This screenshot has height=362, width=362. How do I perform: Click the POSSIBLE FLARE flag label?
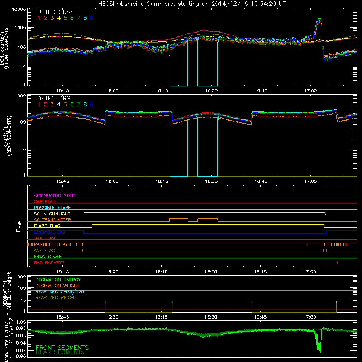pyautogui.click(x=52, y=208)
